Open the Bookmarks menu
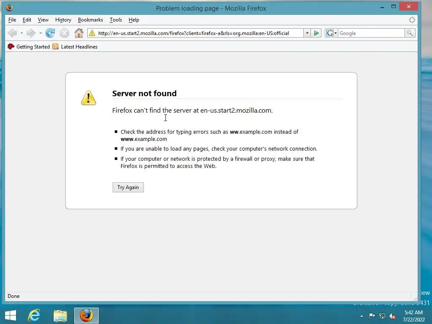This screenshot has width=432, height=324. (90, 20)
